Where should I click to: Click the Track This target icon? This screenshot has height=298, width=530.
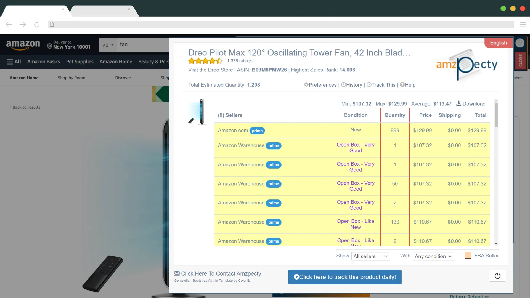(x=369, y=85)
